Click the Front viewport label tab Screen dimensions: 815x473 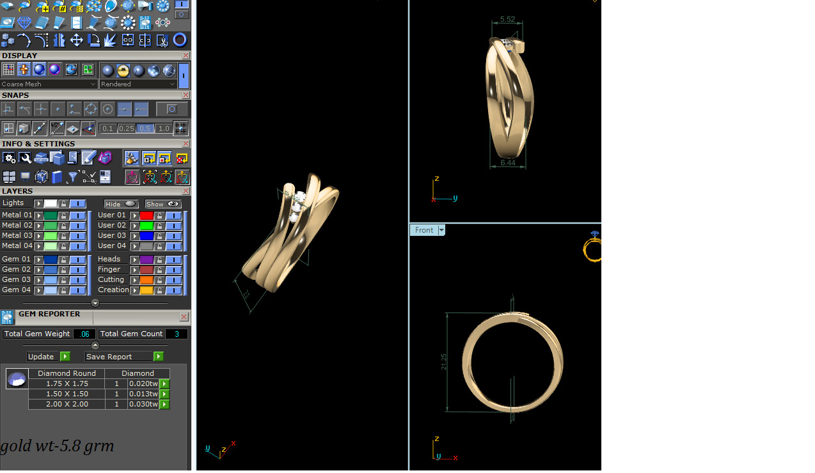point(423,230)
